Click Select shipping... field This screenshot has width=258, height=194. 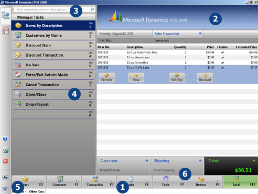[x=165, y=170]
